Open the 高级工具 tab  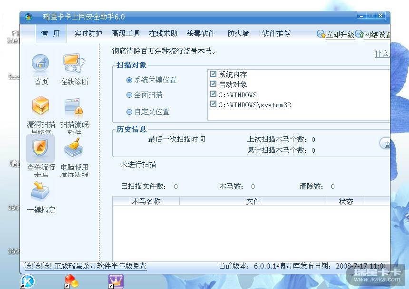coord(126,33)
